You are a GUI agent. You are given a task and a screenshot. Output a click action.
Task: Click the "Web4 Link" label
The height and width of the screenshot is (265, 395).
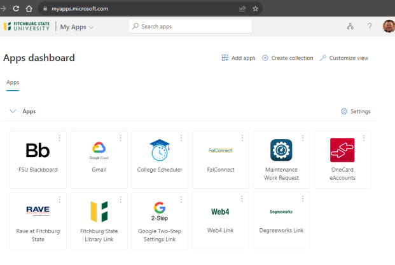pyautogui.click(x=220, y=230)
